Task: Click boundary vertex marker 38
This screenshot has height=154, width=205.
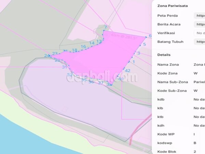Action: point(109,84)
